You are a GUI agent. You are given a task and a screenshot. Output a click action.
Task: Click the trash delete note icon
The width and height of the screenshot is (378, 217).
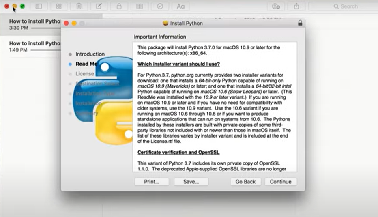(79, 6)
